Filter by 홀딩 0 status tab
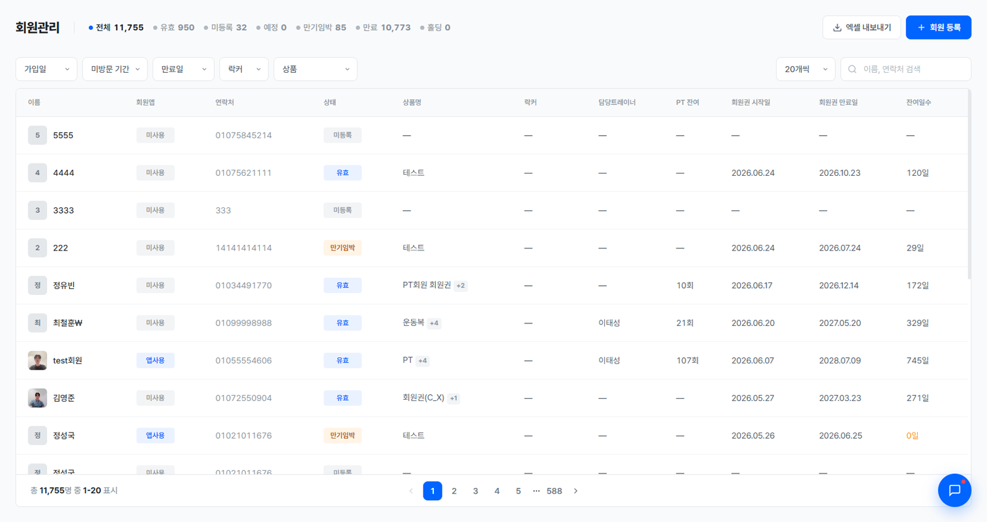The width and height of the screenshot is (987, 522). (x=435, y=28)
